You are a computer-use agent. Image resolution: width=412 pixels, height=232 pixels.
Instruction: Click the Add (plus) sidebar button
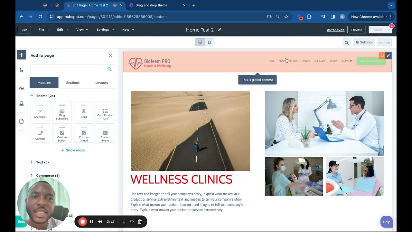pyautogui.click(x=22, y=55)
